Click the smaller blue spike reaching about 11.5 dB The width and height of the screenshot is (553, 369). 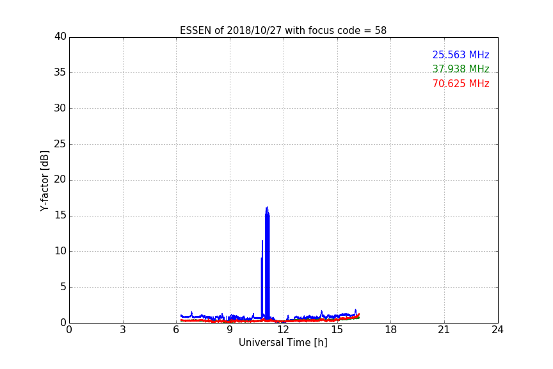[x=262, y=242]
